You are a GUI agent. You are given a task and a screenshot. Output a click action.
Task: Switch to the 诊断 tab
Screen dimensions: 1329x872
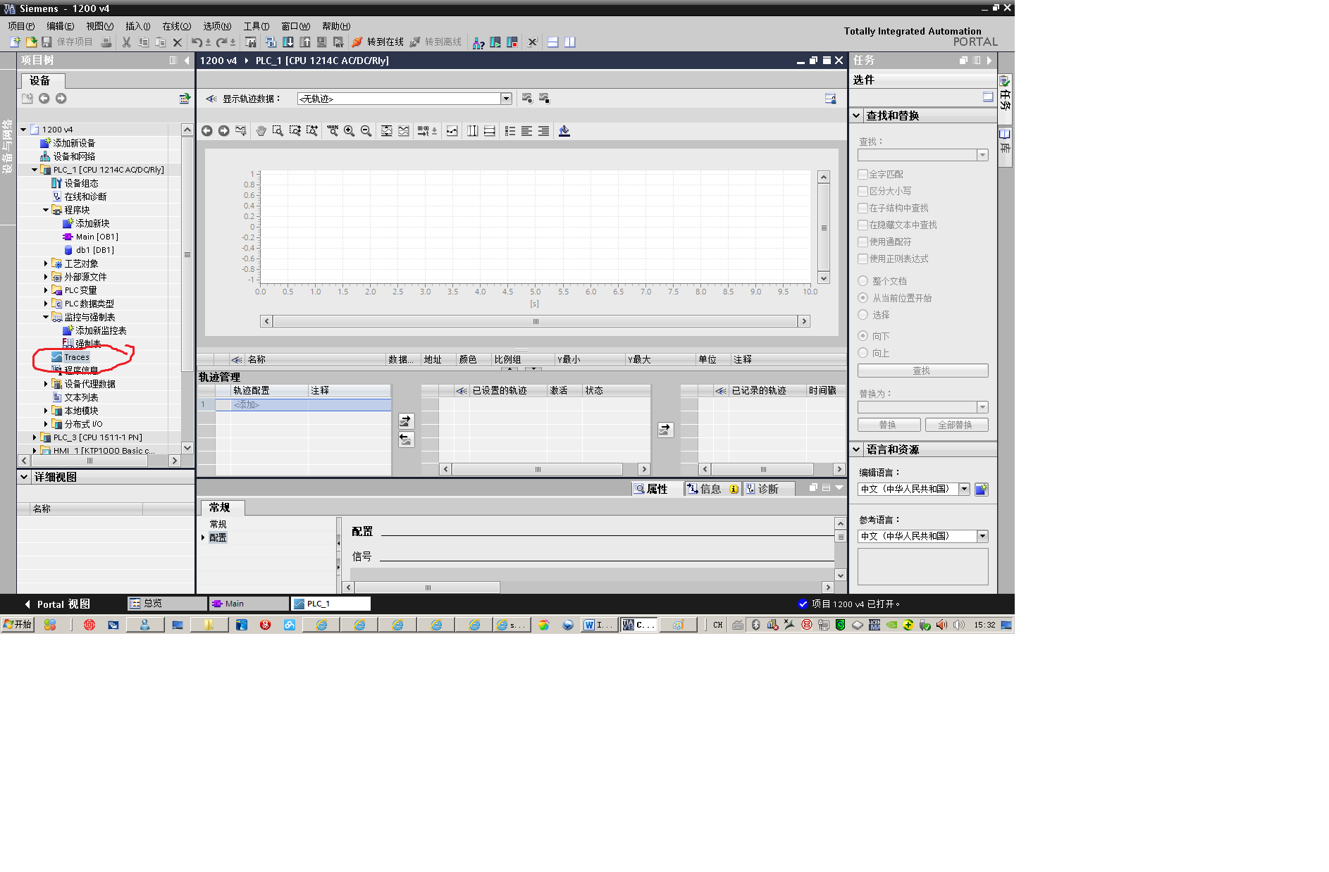[x=762, y=489]
